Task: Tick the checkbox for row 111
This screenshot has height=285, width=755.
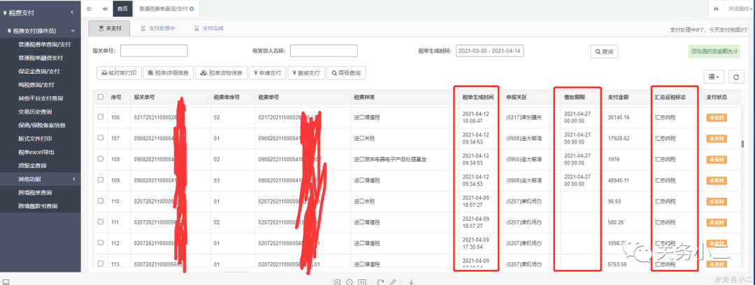Action: coord(100,222)
